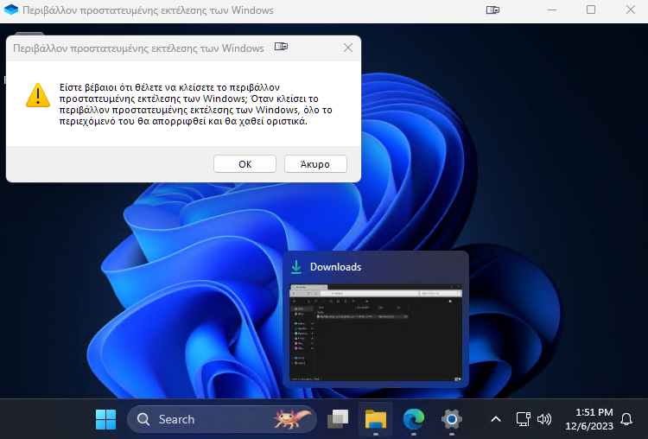This screenshot has width=648, height=439.
Task: Open the Windows Start menu
Action: tap(105, 419)
